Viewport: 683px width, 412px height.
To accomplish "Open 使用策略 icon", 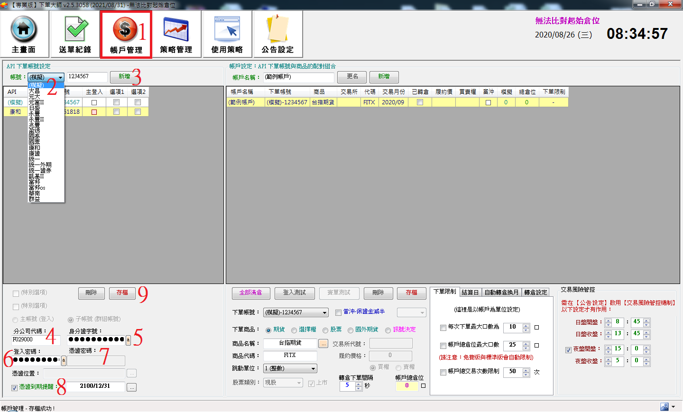I will tap(227, 34).
